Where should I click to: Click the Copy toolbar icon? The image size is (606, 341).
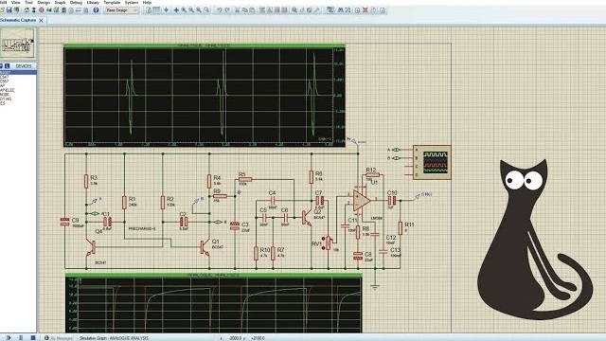click(244, 10)
